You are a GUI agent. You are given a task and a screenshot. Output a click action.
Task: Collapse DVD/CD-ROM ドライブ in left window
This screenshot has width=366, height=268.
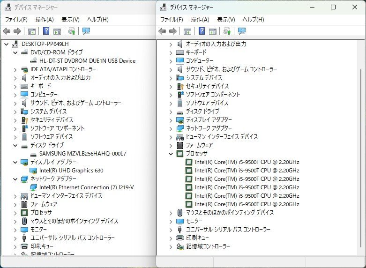point(15,52)
